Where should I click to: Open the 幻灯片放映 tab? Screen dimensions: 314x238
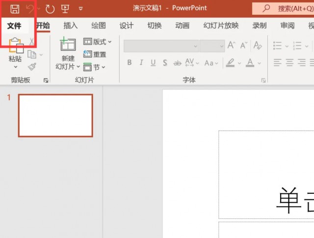(x=221, y=26)
